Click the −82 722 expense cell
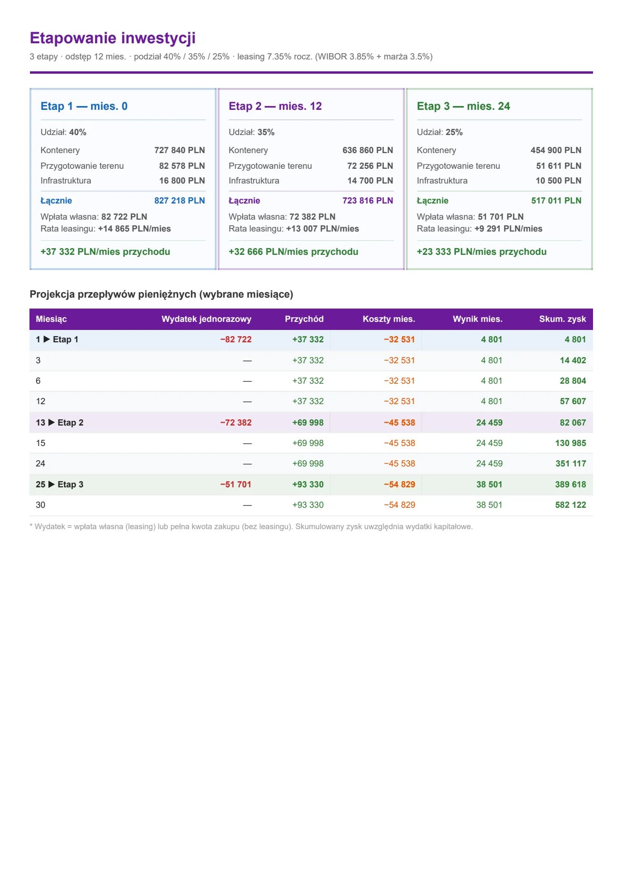 click(x=236, y=339)
